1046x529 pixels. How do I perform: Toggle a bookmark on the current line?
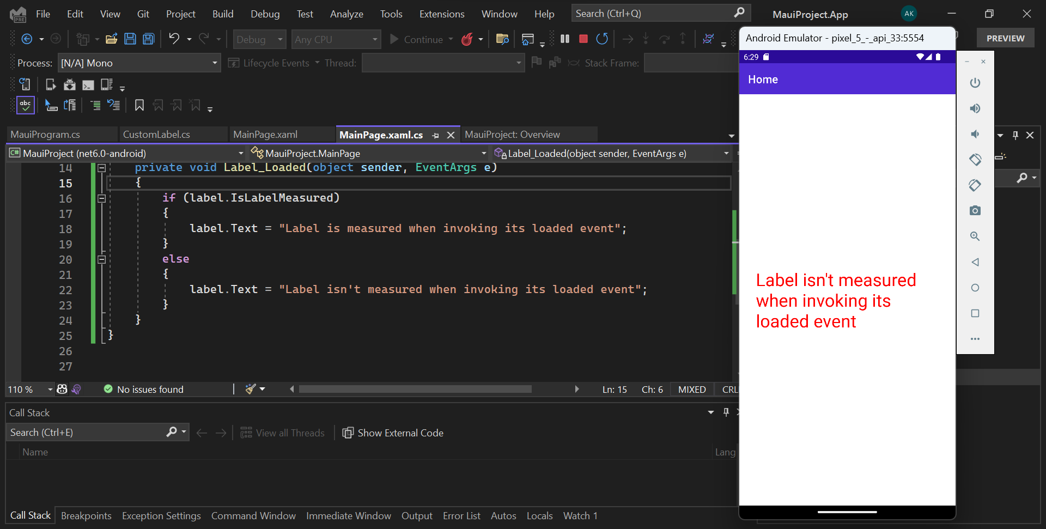pyautogui.click(x=139, y=105)
